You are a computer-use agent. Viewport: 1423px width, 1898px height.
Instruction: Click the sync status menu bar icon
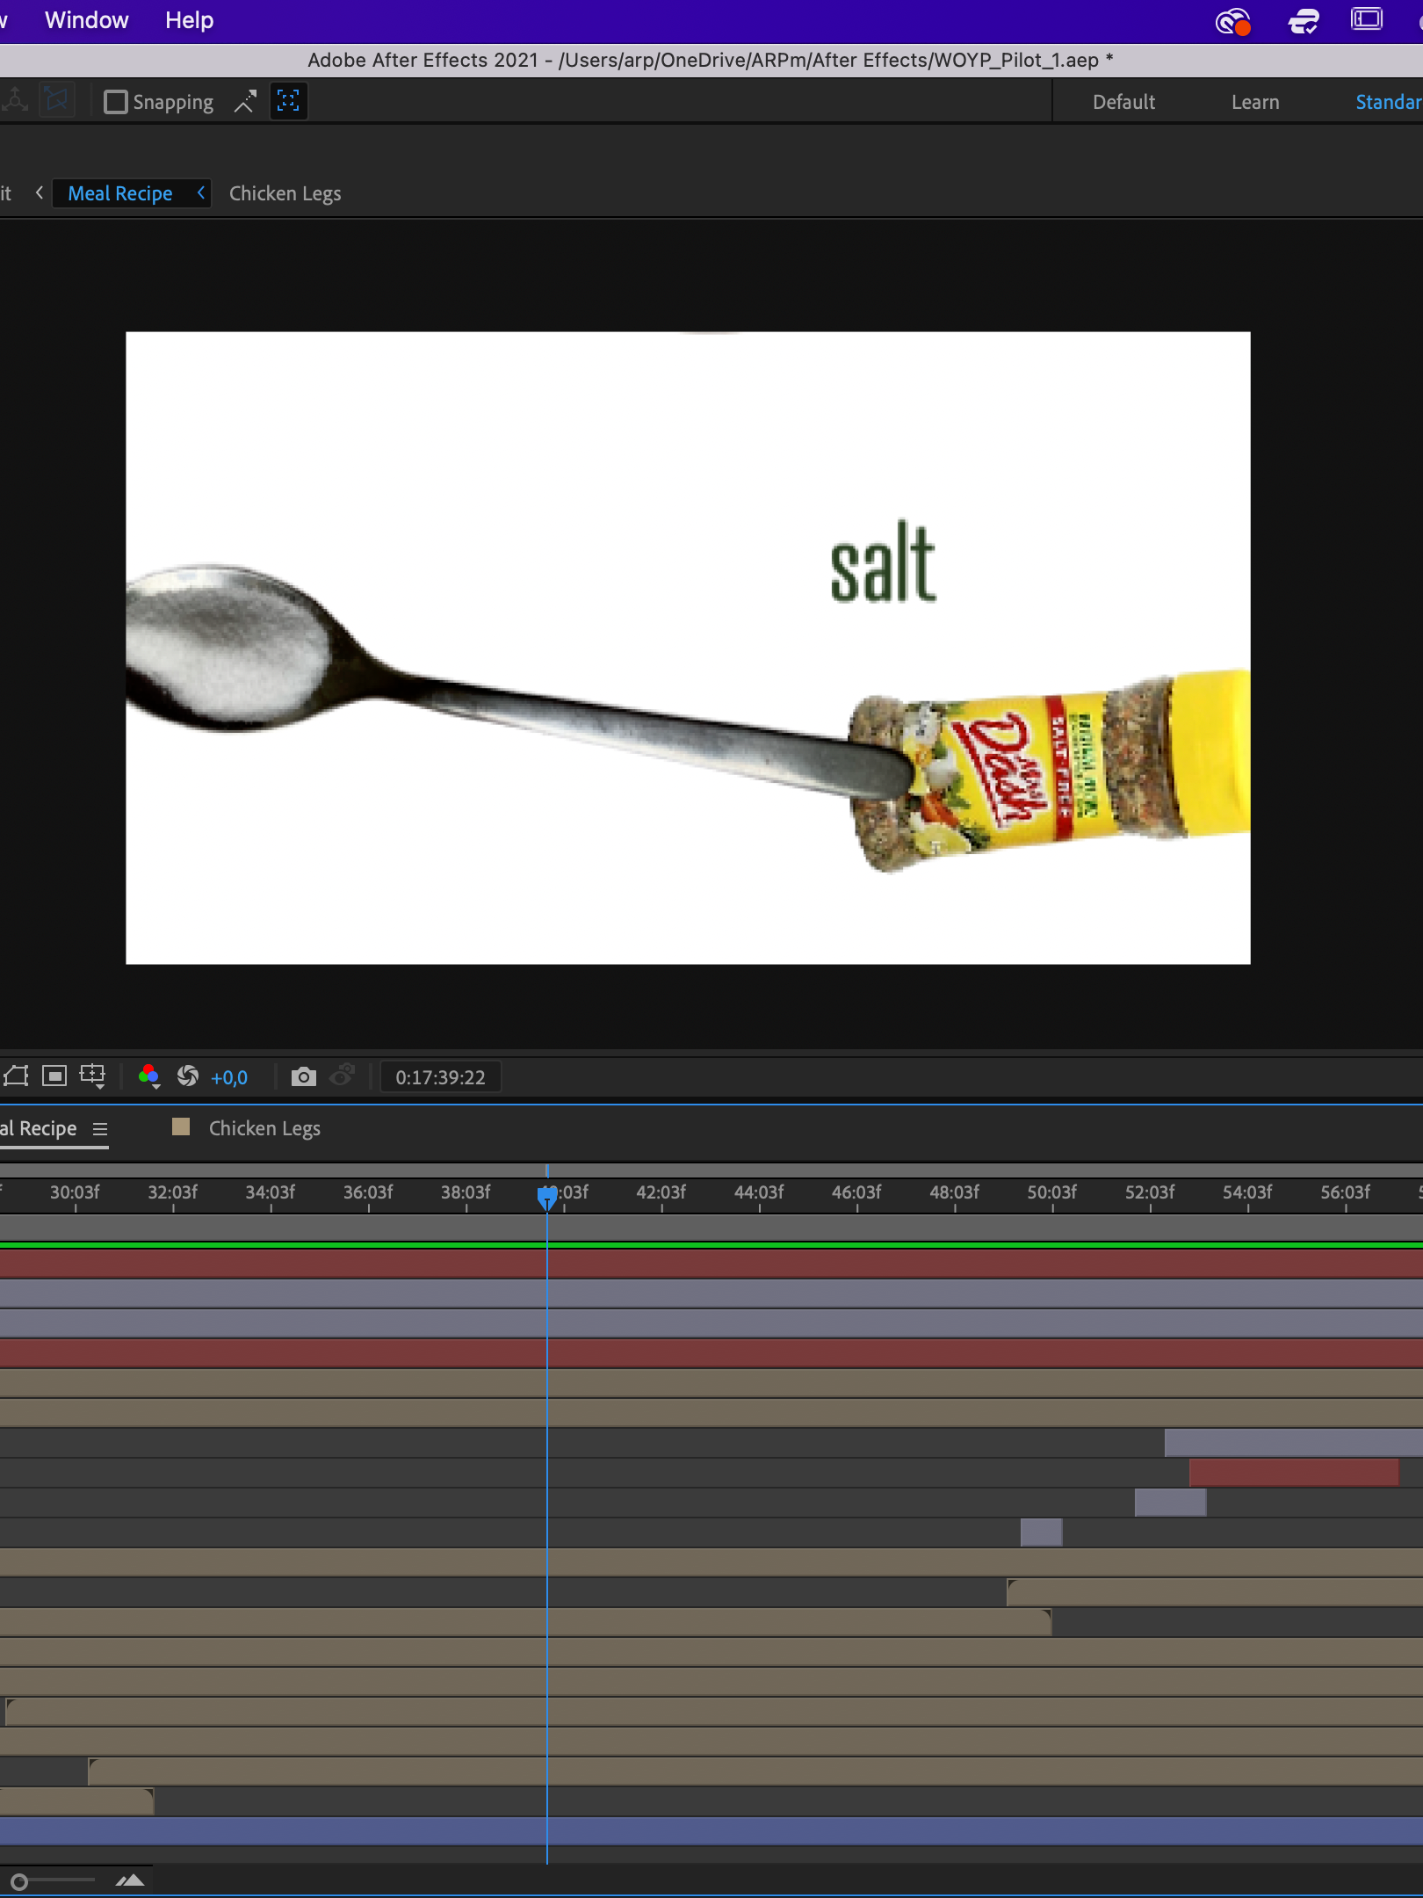[1304, 20]
